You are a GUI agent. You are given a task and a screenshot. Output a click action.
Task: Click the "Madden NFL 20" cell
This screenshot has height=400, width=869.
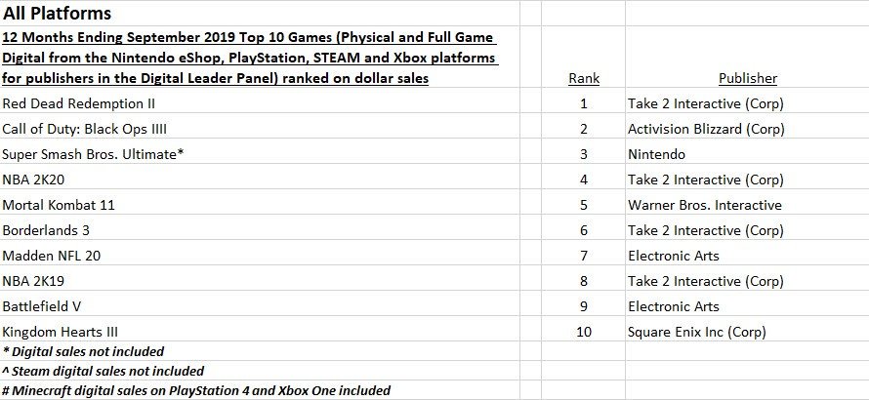click(x=51, y=256)
